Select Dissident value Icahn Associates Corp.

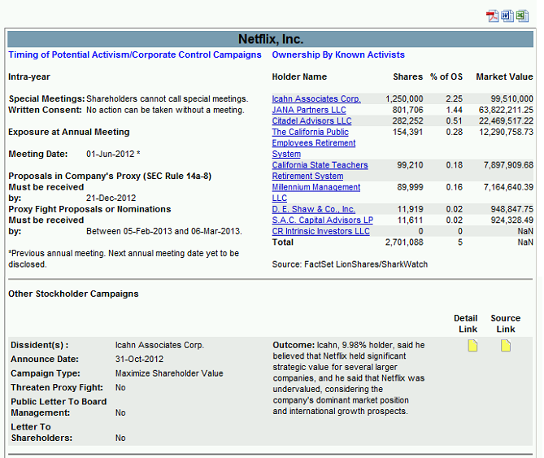(159, 345)
